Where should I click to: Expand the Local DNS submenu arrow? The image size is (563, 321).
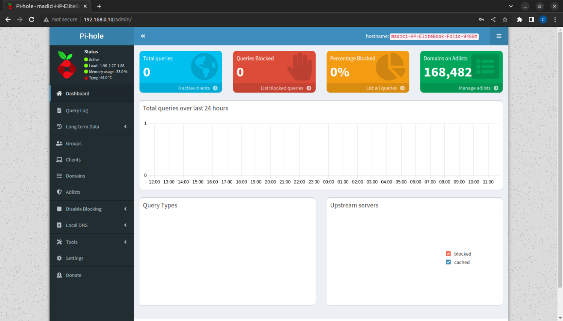pos(125,225)
